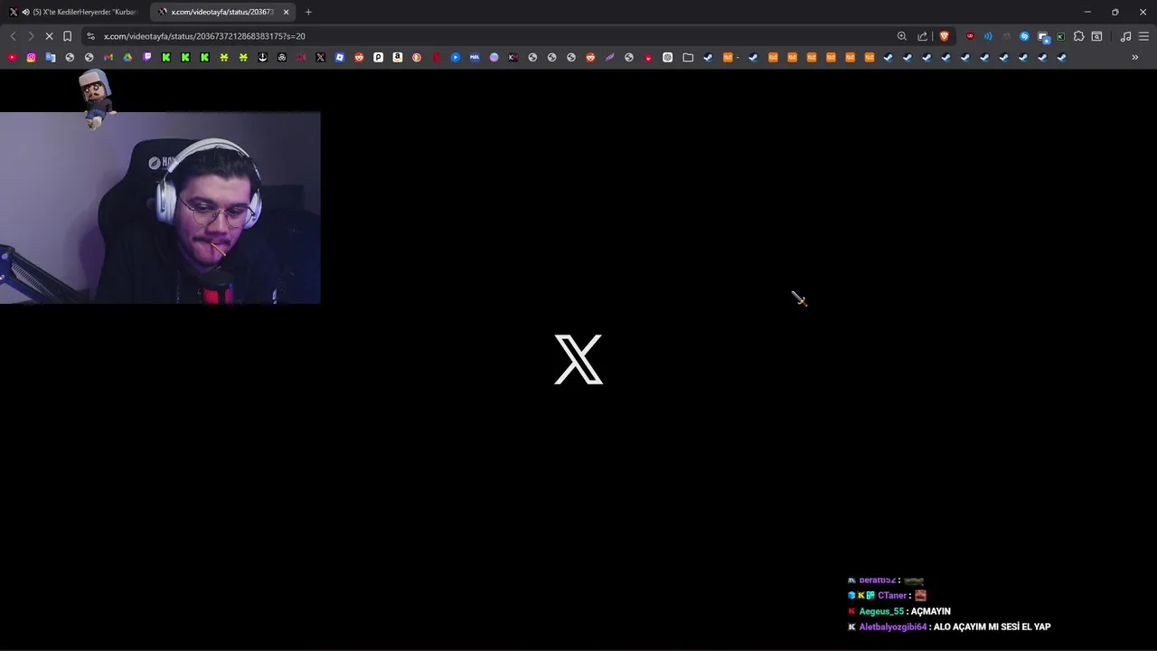Open a new tab with the plus button

pos(308,12)
